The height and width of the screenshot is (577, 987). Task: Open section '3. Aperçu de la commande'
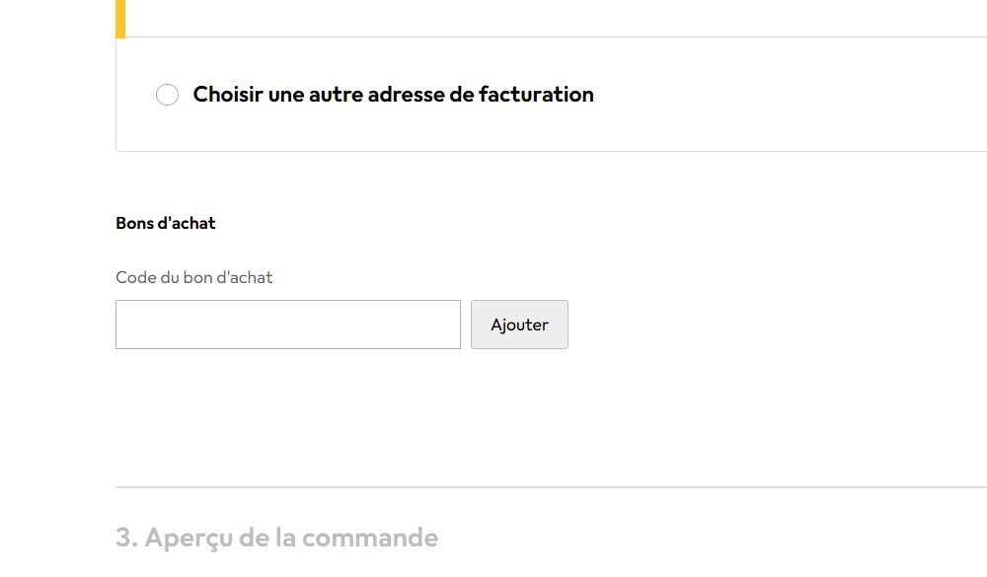[277, 537]
